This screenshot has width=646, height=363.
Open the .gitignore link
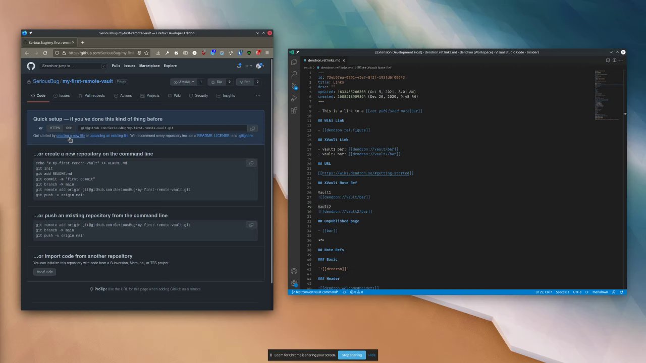(246, 136)
